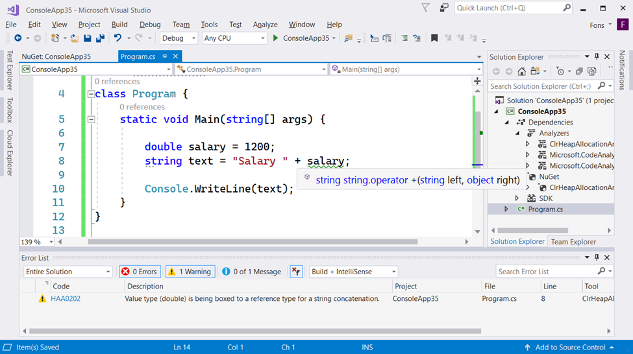The image size is (633, 354).
Task: Close the Program.cs tab
Action: click(x=175, y=56)
